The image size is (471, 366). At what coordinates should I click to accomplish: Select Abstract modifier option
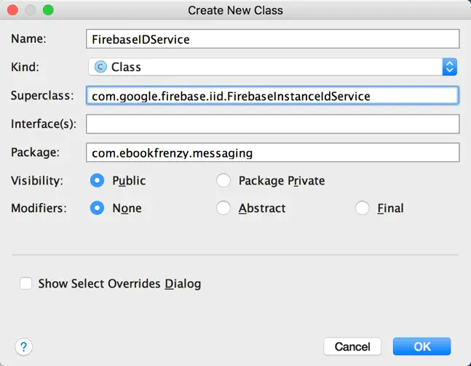point(224,208)
